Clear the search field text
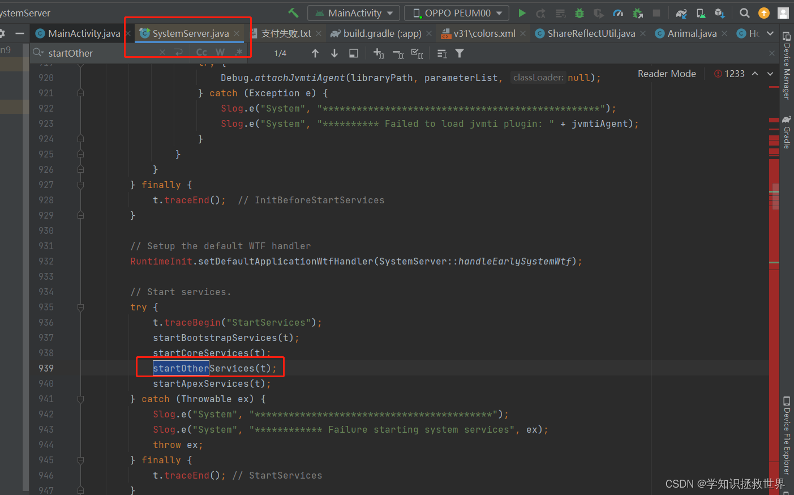The image size is (794, 495). click(x=162, y=53)
